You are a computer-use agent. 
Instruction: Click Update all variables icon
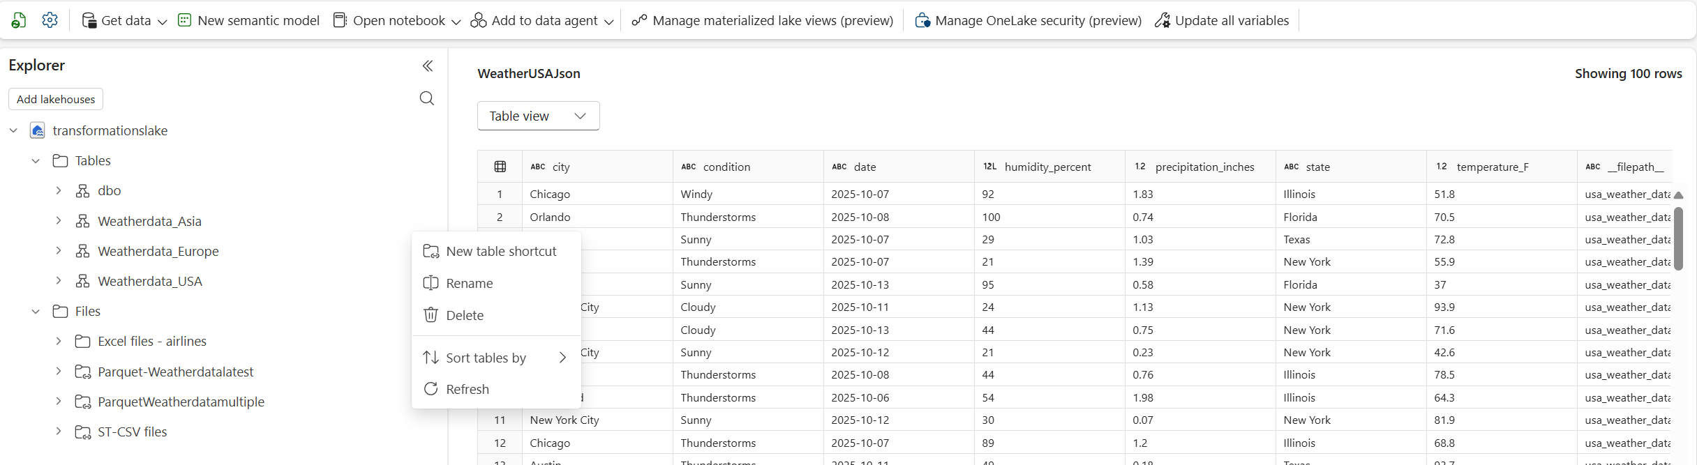point(1163,21)
